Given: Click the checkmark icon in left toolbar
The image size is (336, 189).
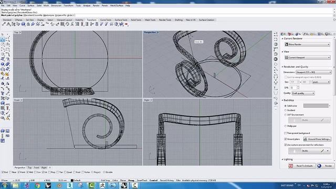Looking at the screenshot, I should (x=8, y=113).
